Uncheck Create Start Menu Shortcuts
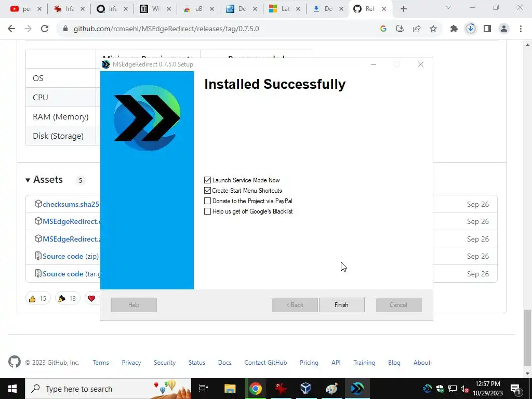Screen dimensions: 532x399 207,191
